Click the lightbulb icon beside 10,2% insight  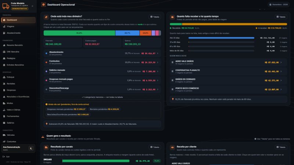(x=173, y=99)
